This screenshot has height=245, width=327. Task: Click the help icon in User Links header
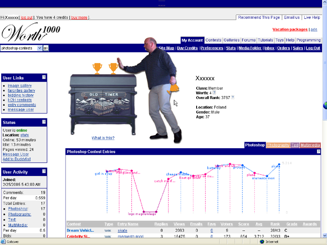(x=44, y=78)
